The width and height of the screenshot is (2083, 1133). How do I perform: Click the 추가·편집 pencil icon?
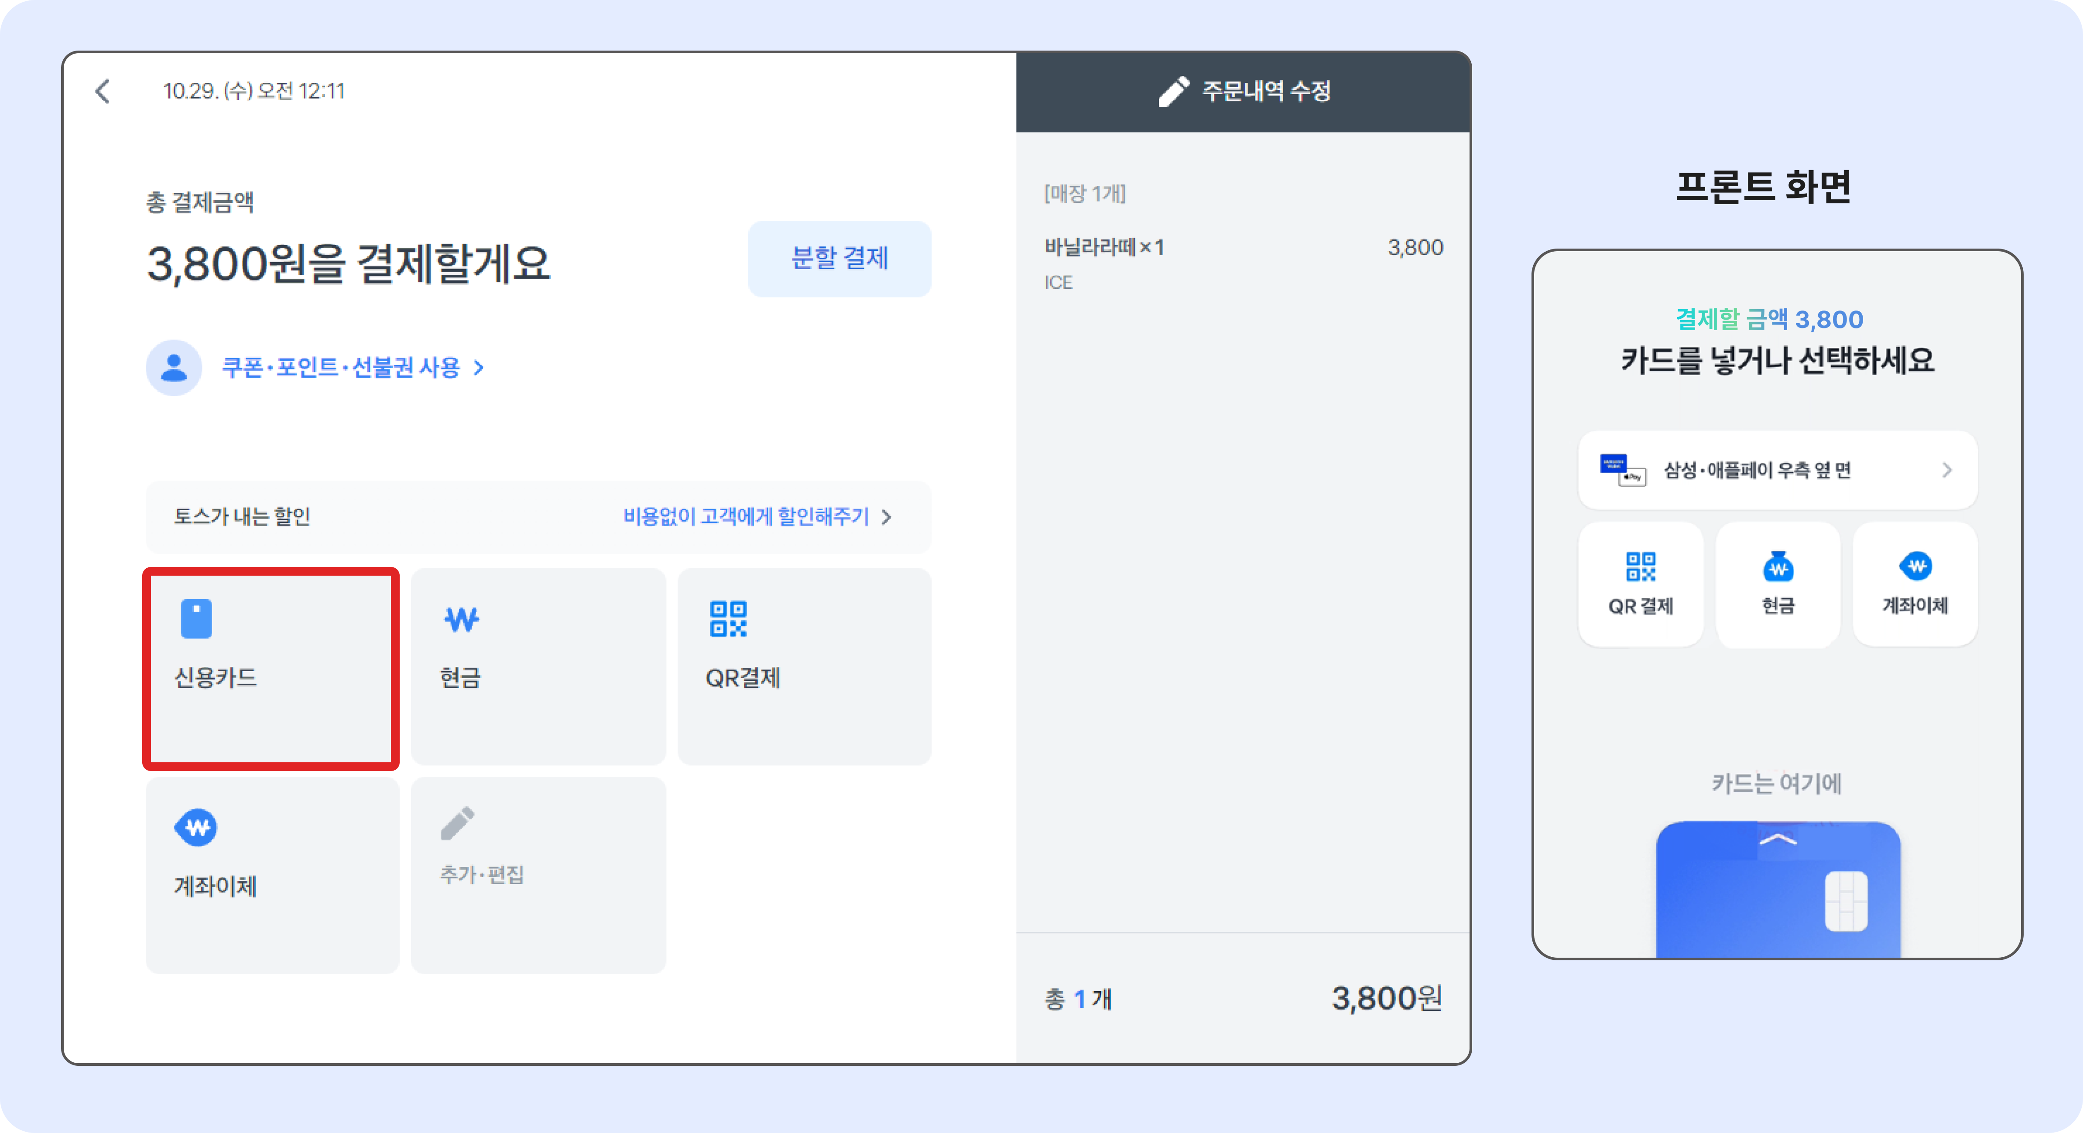[458, 823]
